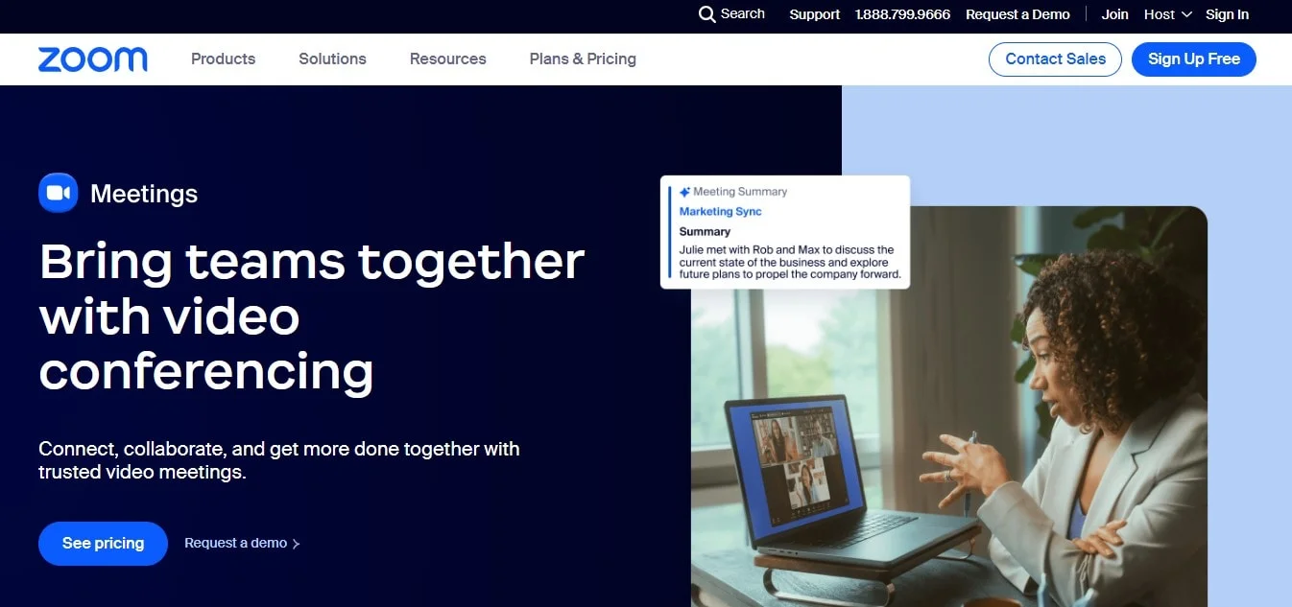Screen dimensions: 1292x607
Task: Click the Search text in top bar
Action: pyautogui.click(x=743, y=13)
